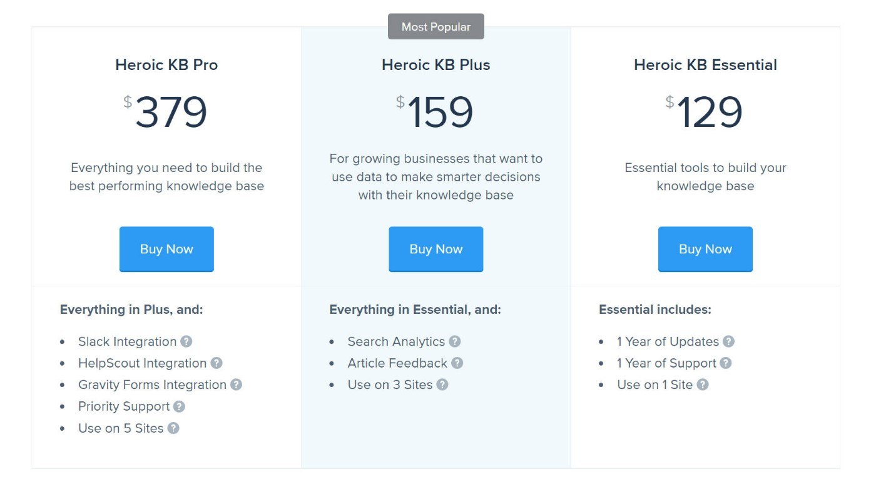Viewport: 876px width, 482px height.
Task: Click help icon beside Use on 3 Sites
Action: pyautogui.click(x=442, y=384)
